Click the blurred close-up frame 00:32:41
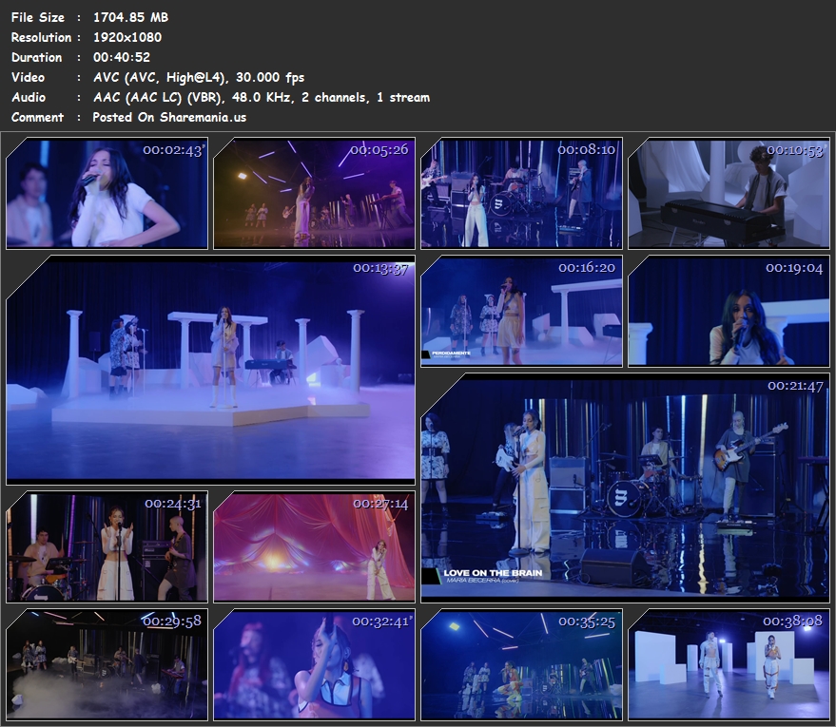The height and width of the screenshot is (727, 836). (314, 664)
